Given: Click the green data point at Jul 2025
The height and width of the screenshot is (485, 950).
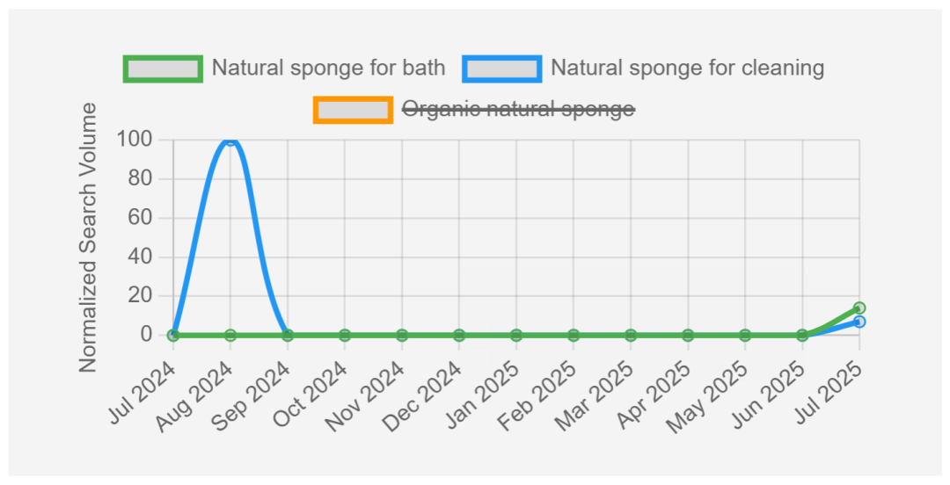Looking at the screenshot, I should pyautogui.click(x=859, y=308).
